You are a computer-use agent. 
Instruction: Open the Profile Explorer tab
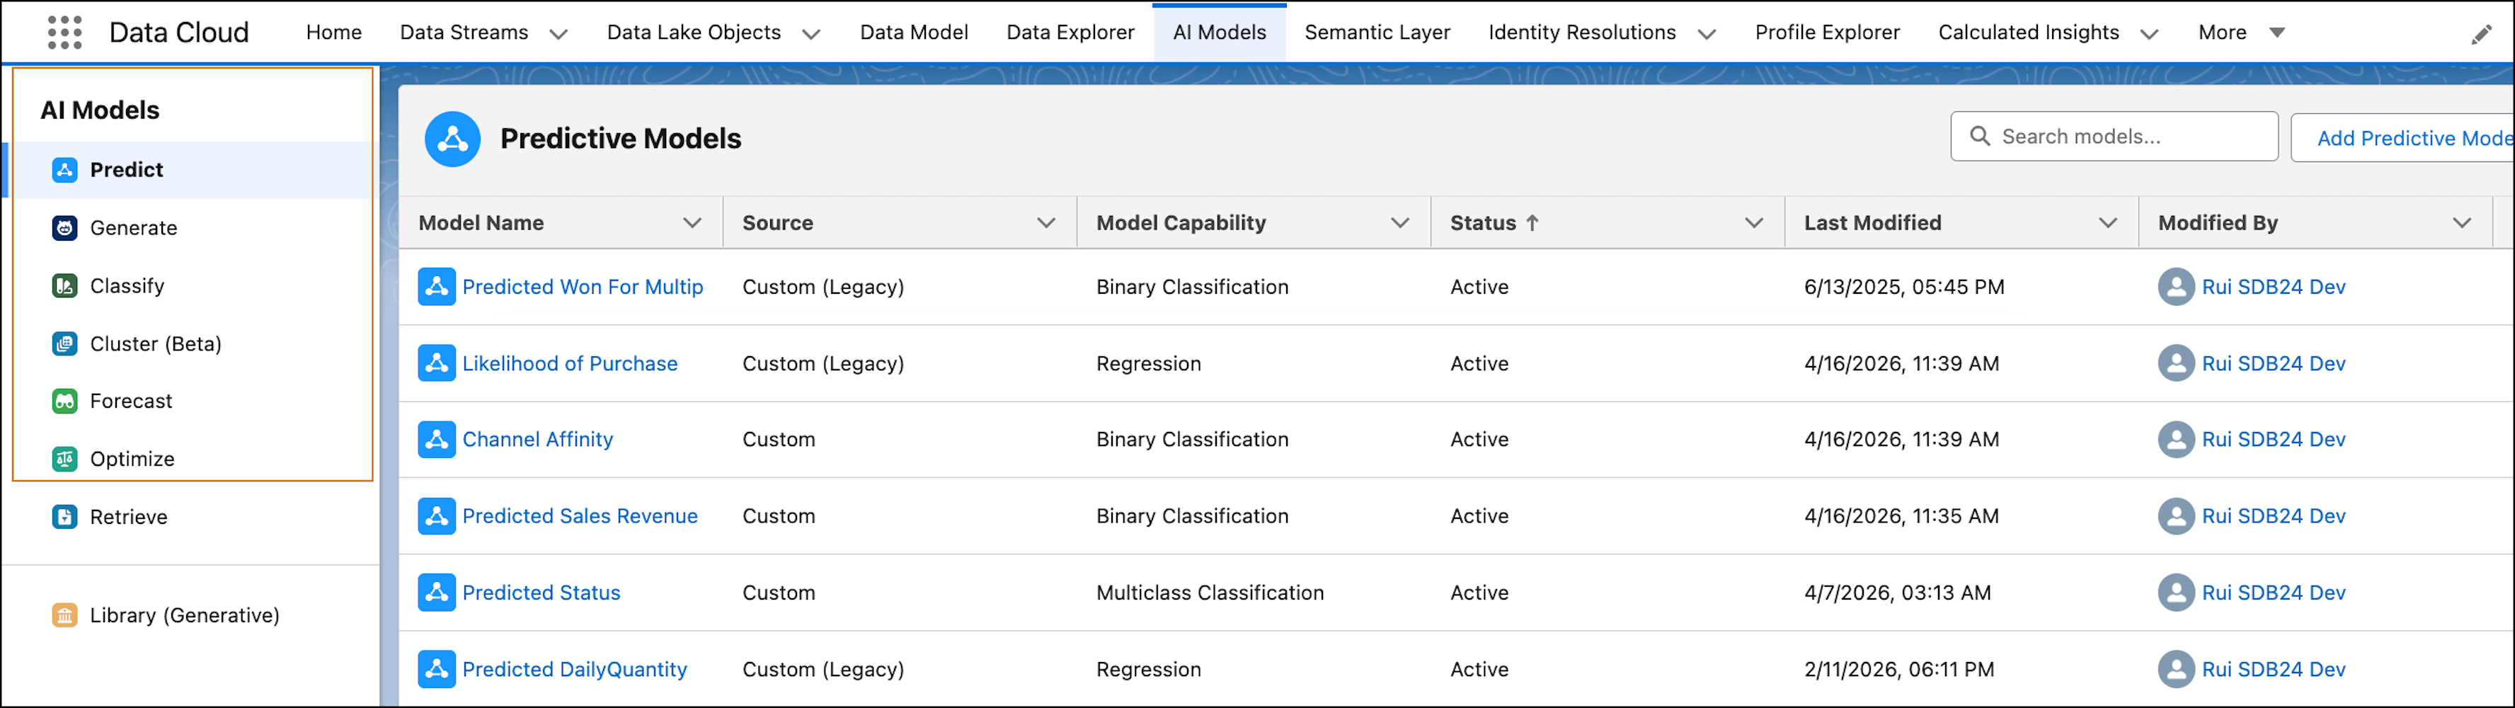1827,33
